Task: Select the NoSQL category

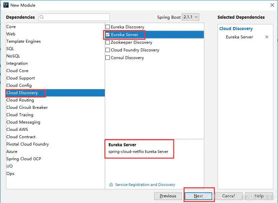Action: click(13, 56)
